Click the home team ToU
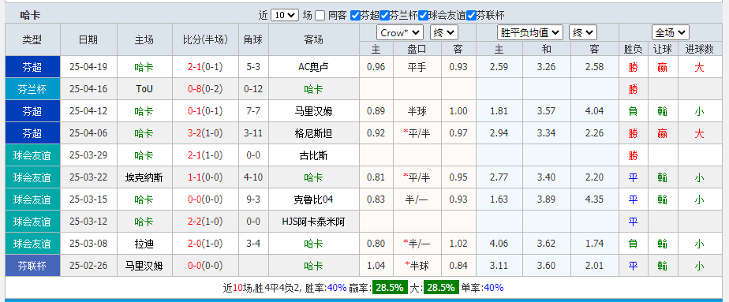This screenshot has height=302, width=729. (144, 89)
